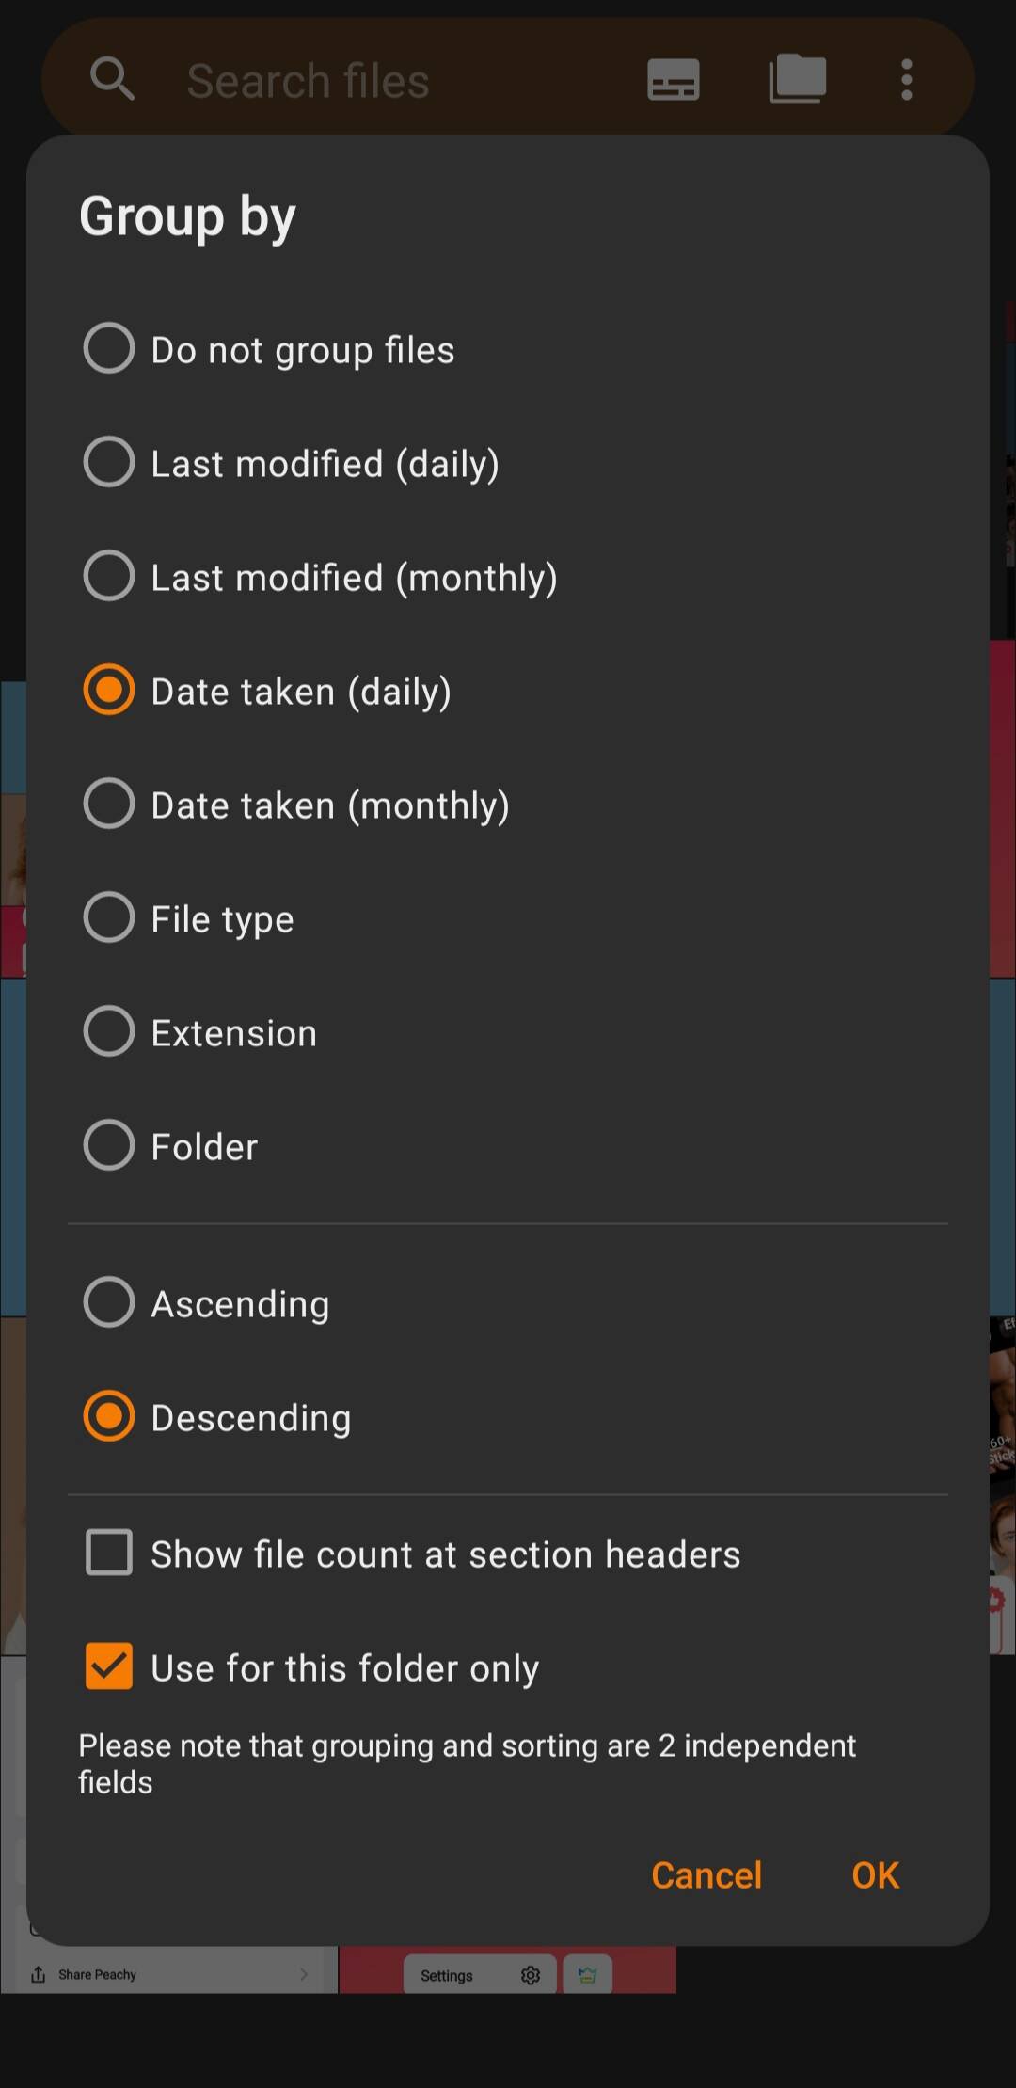Screen dimensions: 1016x2088
Task: Group files by Folder
Action: click(109, 1145)
